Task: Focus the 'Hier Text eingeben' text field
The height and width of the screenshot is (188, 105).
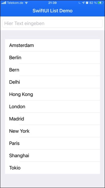Action: coord(52,23)
